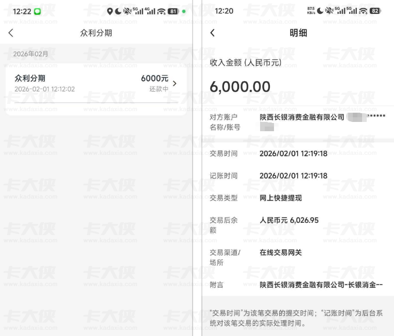This screenshot has width=394, height=336.
Task: Go back from the 明细 screen
Action: (x=213, y=33)
